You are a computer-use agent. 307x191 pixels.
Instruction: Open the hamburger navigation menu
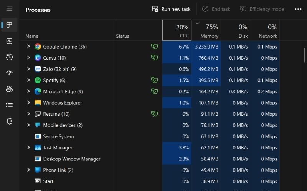pyautogui.click(x=9, y=9)
